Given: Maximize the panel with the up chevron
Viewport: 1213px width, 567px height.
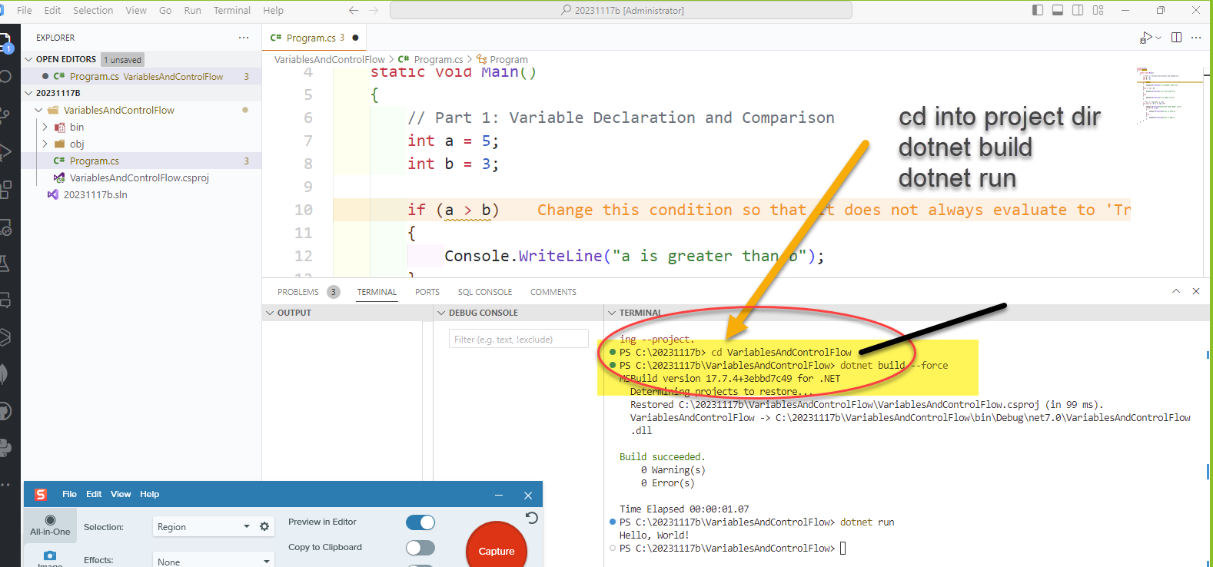Looking at the screenshot, I should [x=1175, y=291].
